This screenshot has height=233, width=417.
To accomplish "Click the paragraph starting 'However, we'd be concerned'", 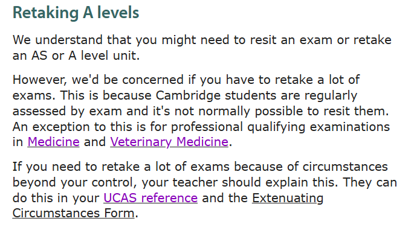I will click(x=201, y=111).
